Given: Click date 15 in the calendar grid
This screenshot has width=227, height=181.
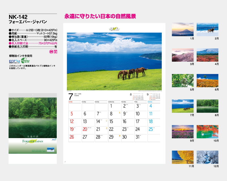Looking at the screenshot, I should pos(111,121).
